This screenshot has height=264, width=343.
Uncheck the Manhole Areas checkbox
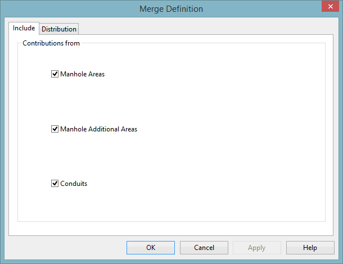(55, 74)
